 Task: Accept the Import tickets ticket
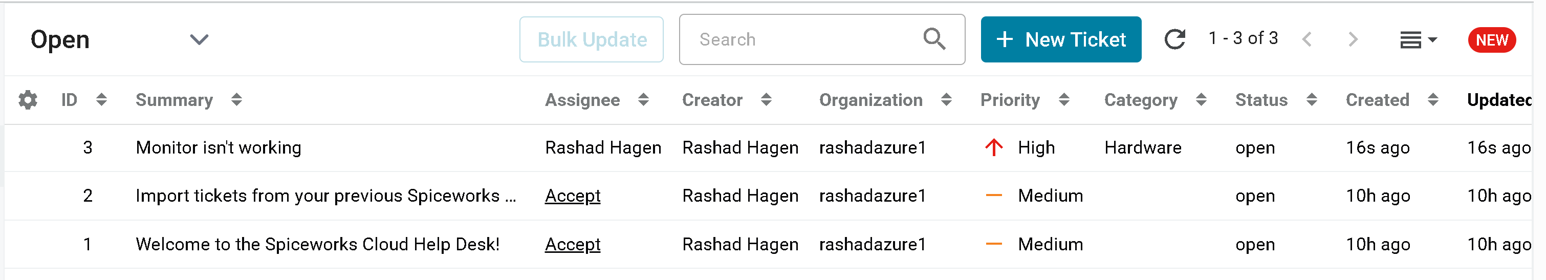coord(572,196)
